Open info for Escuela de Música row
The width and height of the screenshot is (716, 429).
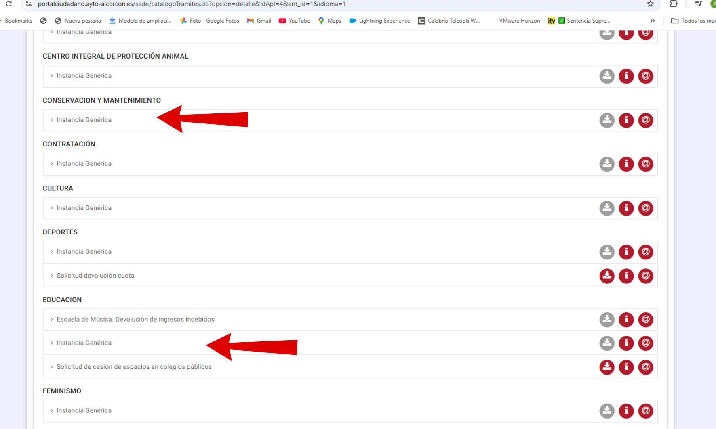point(626,320)
